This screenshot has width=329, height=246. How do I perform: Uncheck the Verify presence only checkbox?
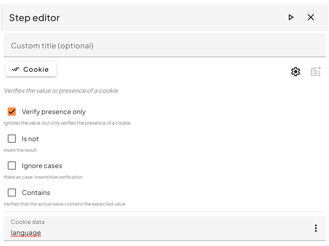12,111
